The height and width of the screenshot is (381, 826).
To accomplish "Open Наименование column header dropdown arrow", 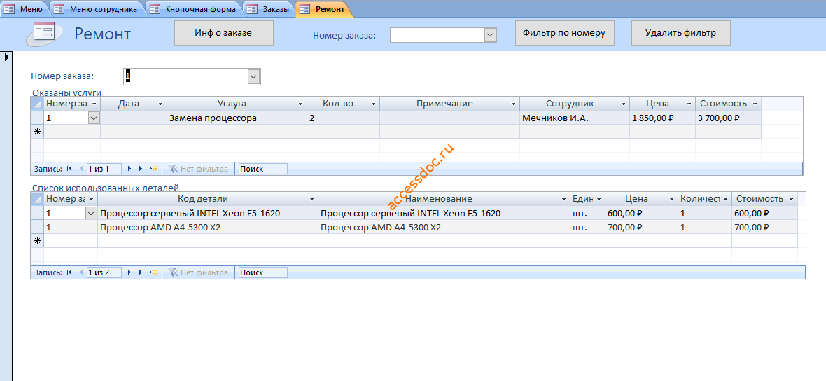I will tap(563, 199).
